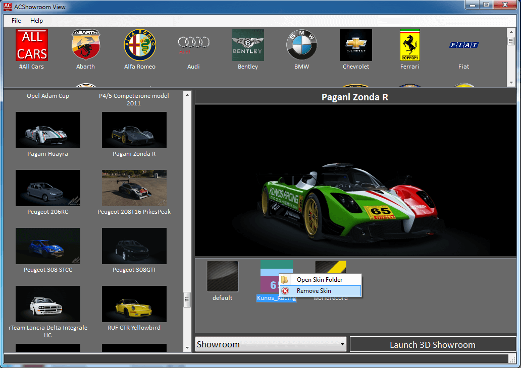
Task: Select the Peugeot 308GTI thumbnail
Action: point(134,246)
